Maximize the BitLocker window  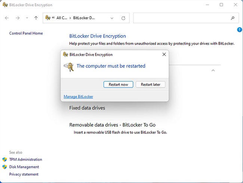[x=221, y=5]
